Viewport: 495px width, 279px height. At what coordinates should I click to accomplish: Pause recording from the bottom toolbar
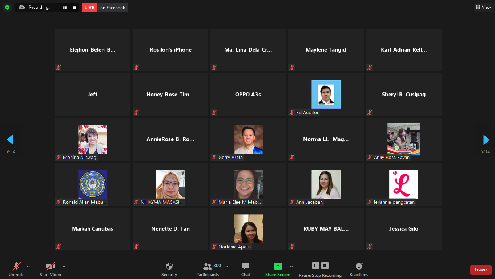click(x=315, y=266)
